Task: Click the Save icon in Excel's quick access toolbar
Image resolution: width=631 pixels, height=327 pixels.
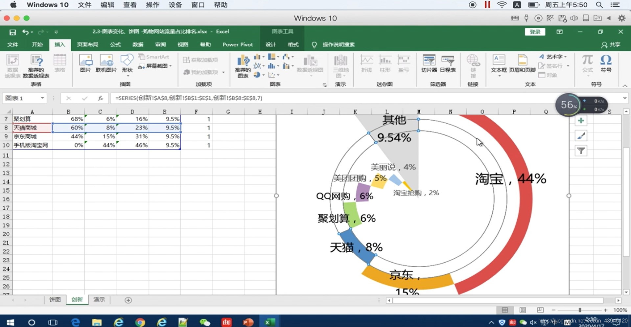Action: (x=12, y=32)
